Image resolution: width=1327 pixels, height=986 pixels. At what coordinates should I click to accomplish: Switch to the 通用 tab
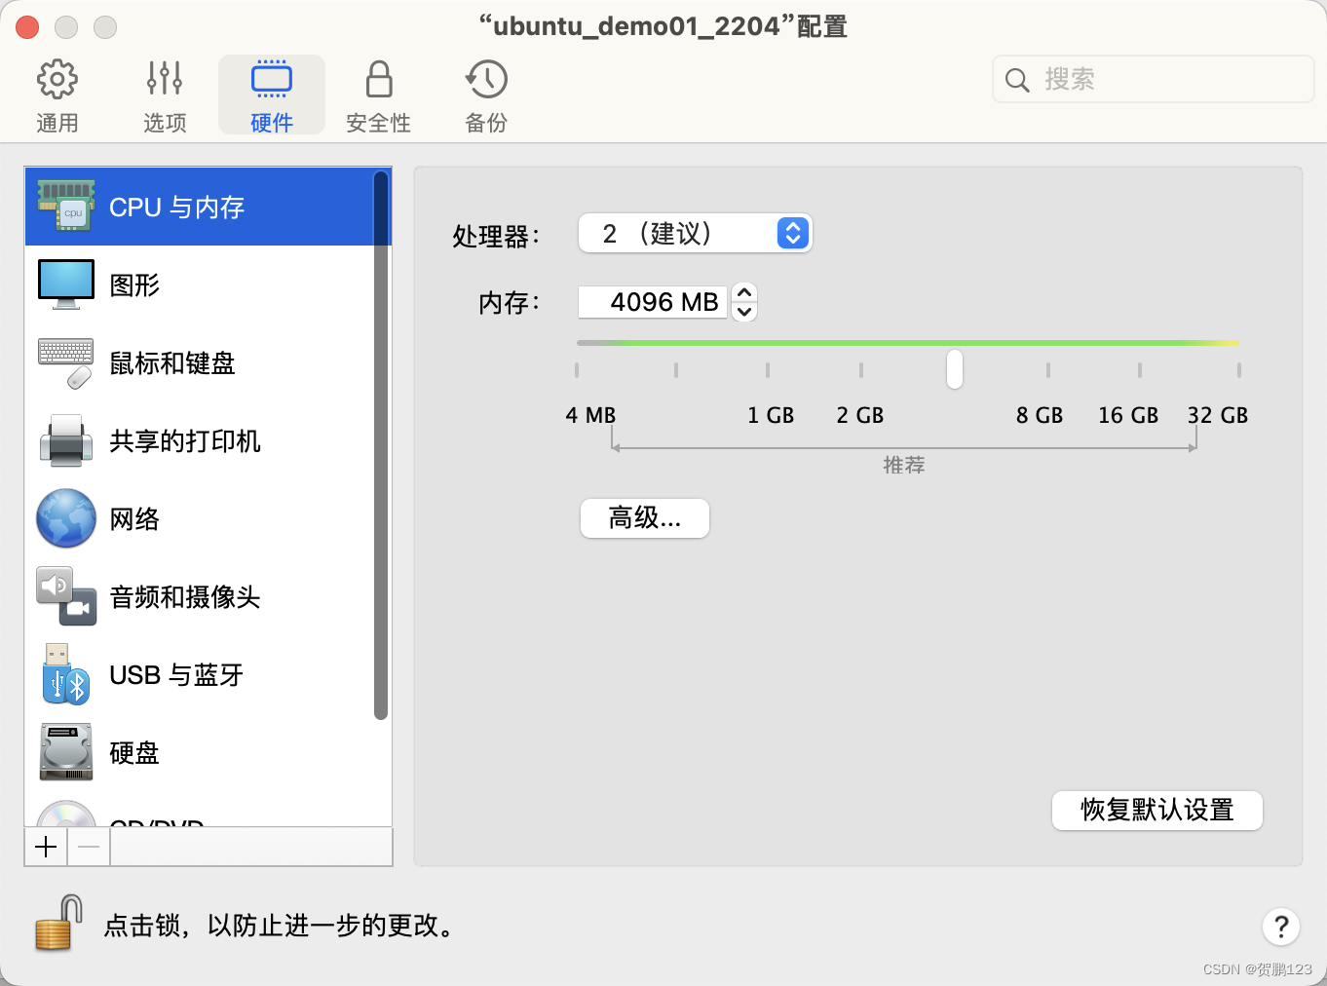(57, 93)
